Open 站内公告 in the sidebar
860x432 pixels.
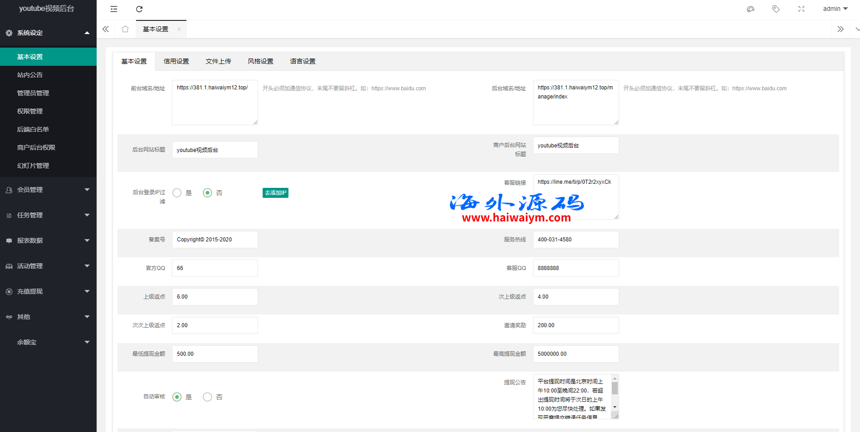click(x=30, y=75)
